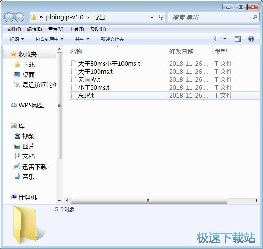Open the 视频 library
Screen dimensions: 263x249
28,136
